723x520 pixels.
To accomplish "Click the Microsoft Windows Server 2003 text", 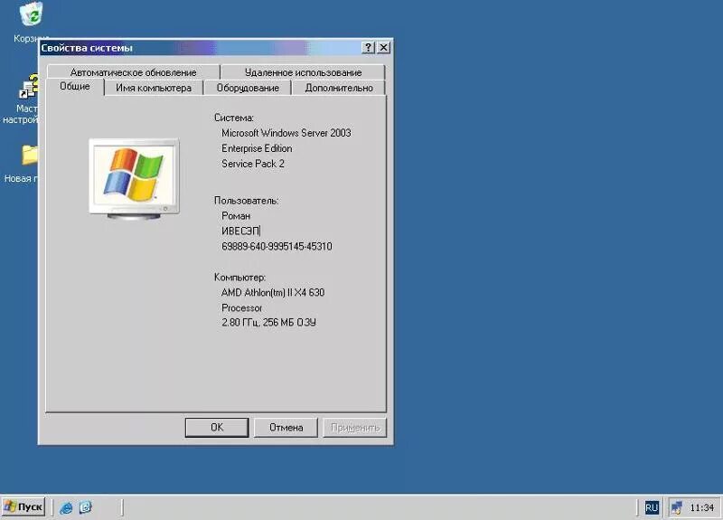I will tap(286, 133).
